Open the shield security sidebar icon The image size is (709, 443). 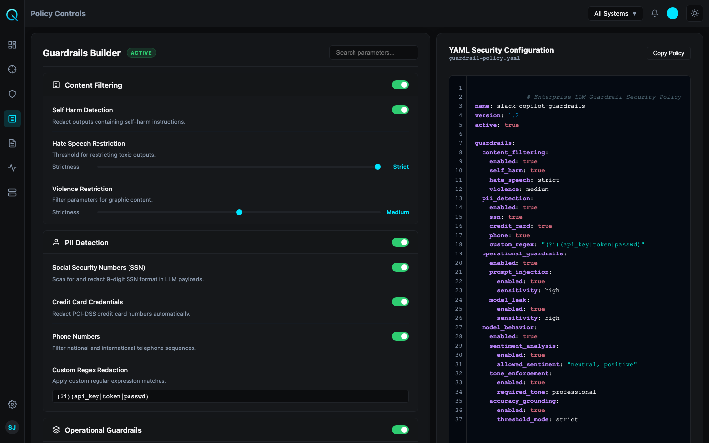[x=12, y=94]
